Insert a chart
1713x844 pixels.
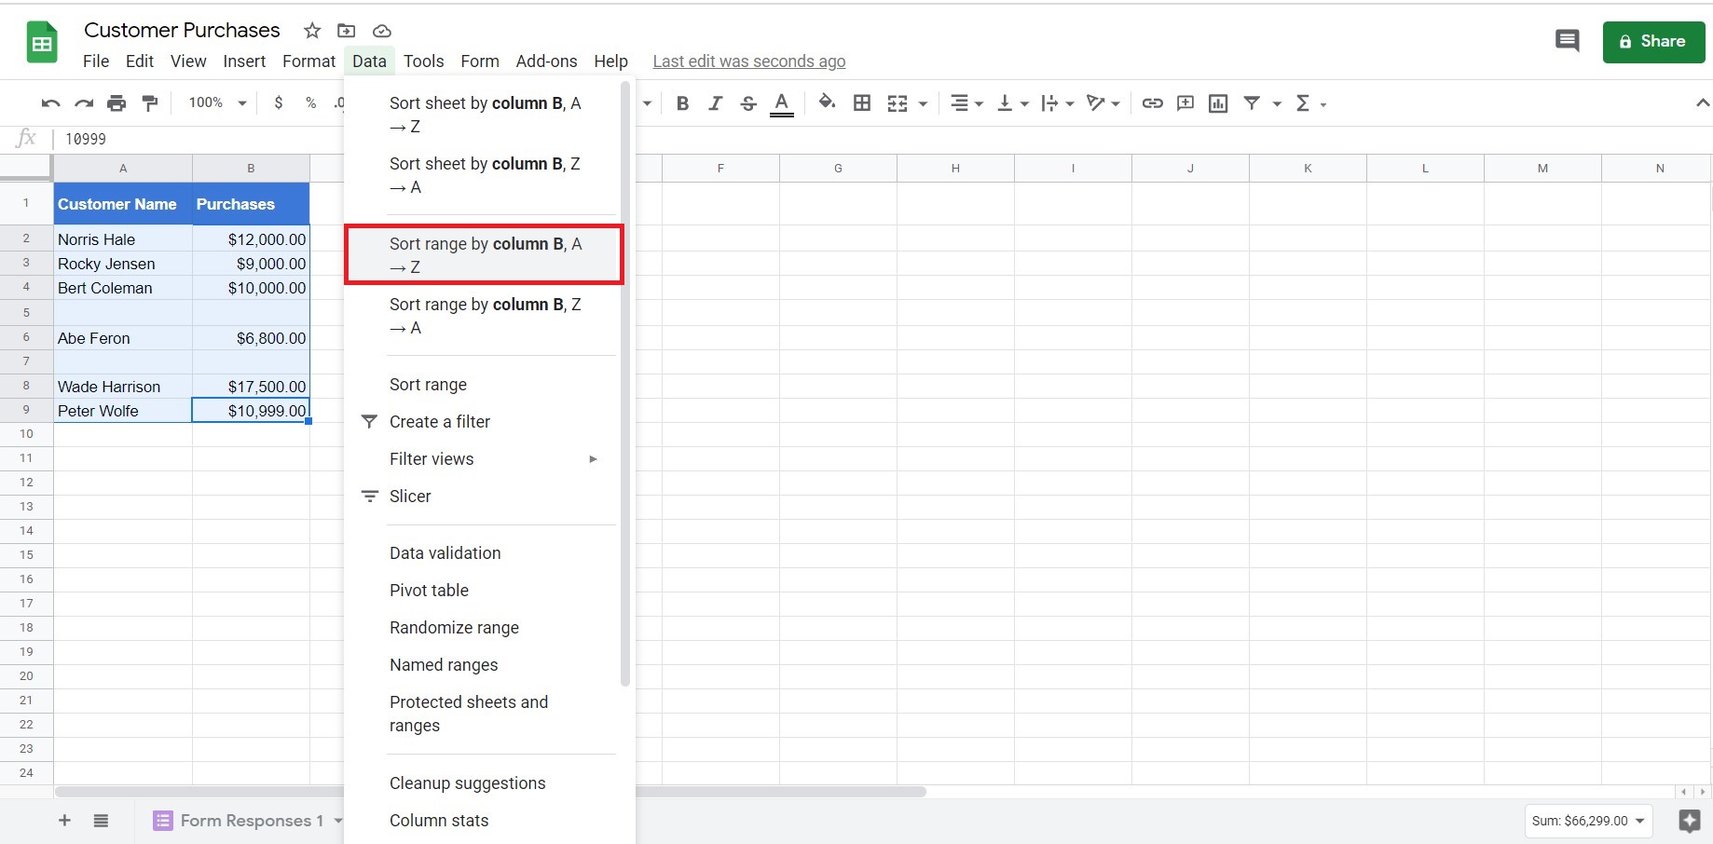click(x=1217, y=103)
